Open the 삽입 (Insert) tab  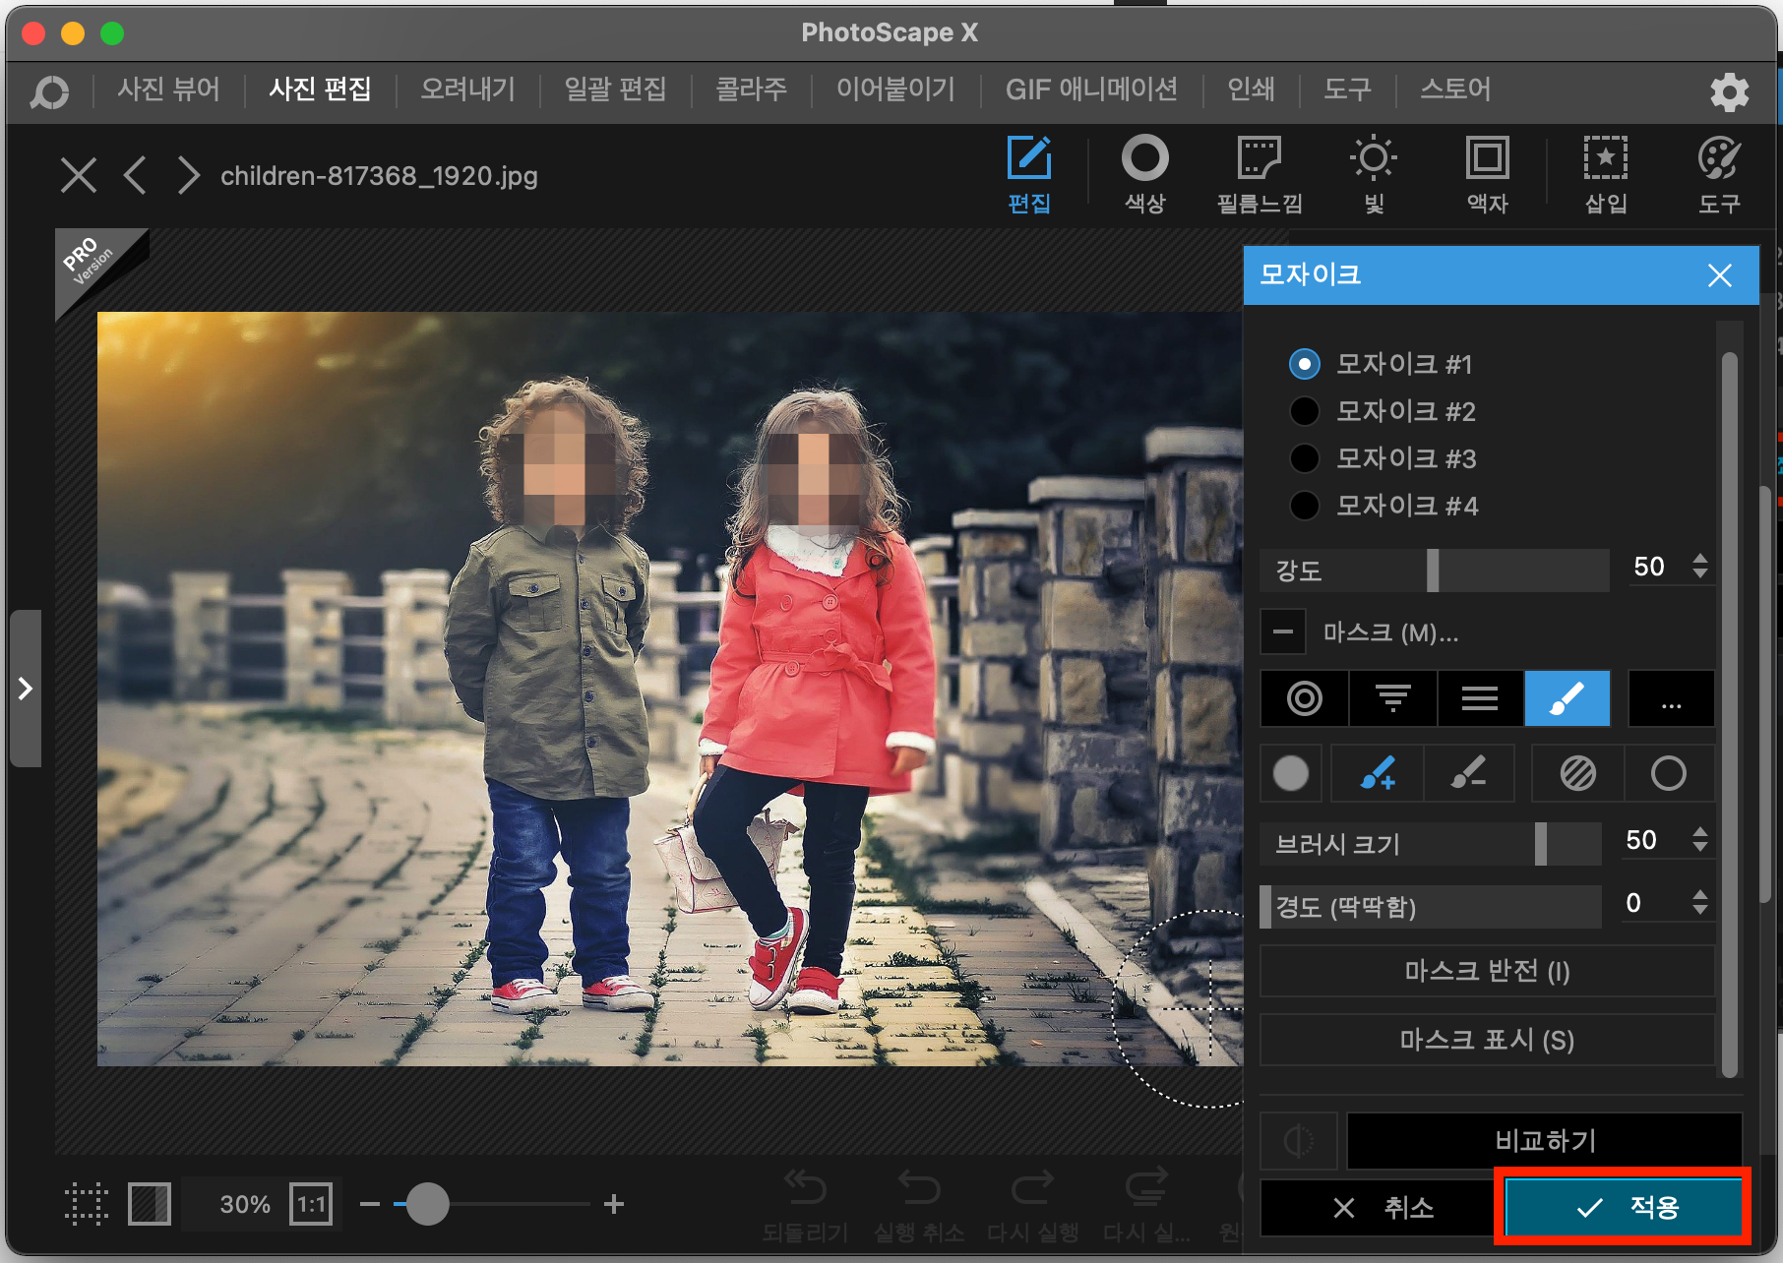point(1606,176)
